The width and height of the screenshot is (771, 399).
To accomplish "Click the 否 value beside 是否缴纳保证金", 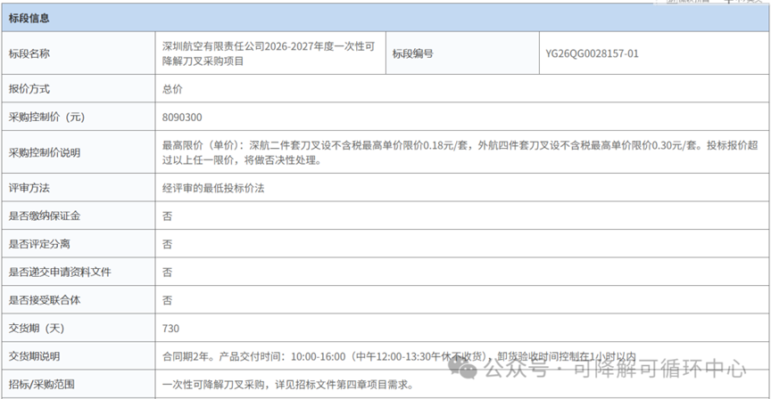I will click(x=167, y=216).
